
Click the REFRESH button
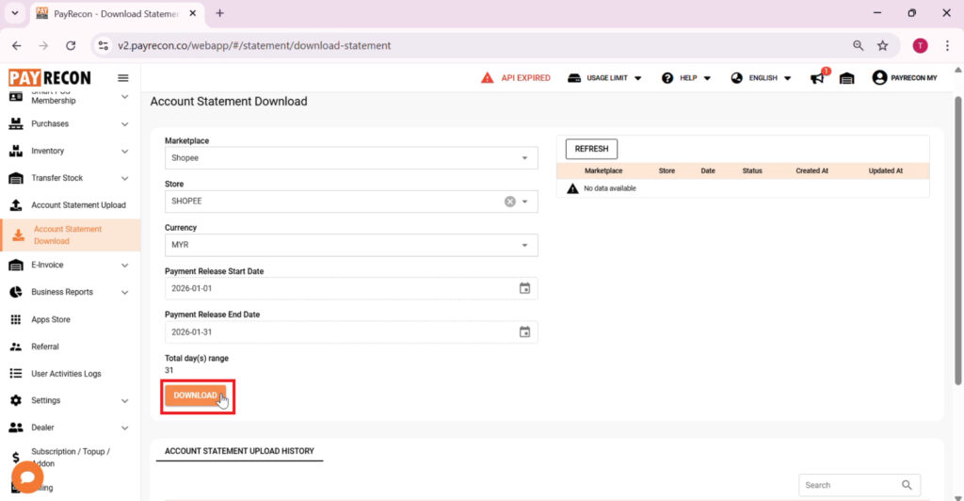591,149
